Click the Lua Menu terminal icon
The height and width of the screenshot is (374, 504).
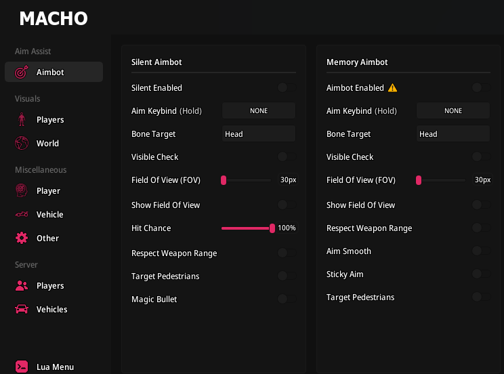[x=22, y=367]
